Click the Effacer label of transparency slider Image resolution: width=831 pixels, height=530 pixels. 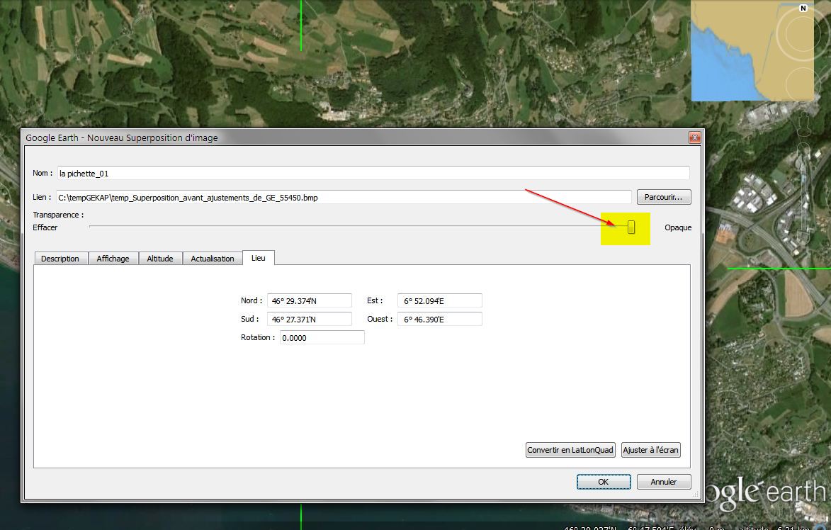coord(45,227)
